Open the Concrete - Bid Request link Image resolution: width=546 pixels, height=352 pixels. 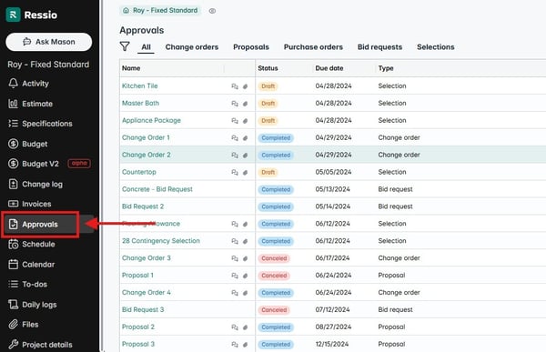click(x=157, y=189)
